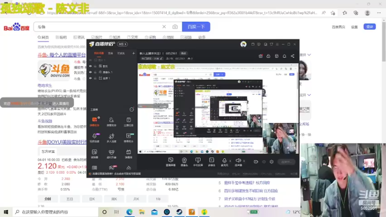Click the record camera icon in bottom bar

point(256,162)
